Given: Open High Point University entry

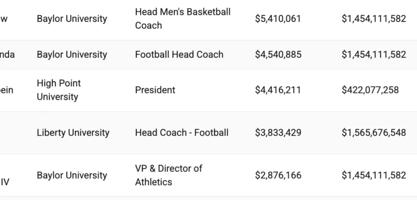Looking at the screenshot, I should 59,90.
